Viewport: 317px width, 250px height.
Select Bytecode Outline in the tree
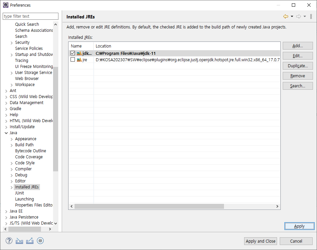(x=31, y=151)
